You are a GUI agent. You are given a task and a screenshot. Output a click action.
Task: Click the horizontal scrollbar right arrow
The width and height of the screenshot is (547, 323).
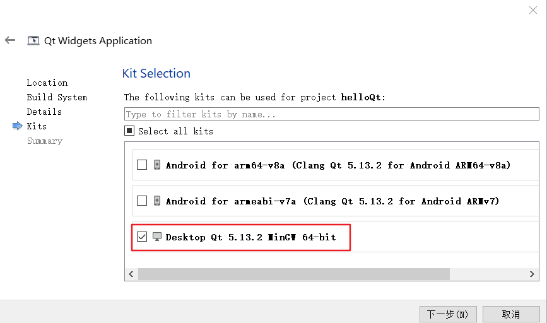[532, 274]
